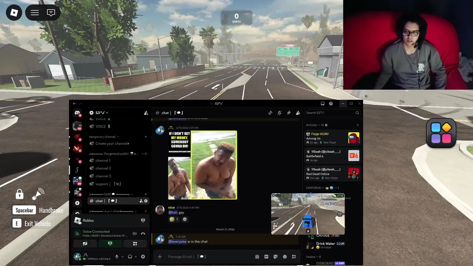Open the Roblox logo menu button
The height and width of the screenshot is (266, 473).
click(14, 13)
